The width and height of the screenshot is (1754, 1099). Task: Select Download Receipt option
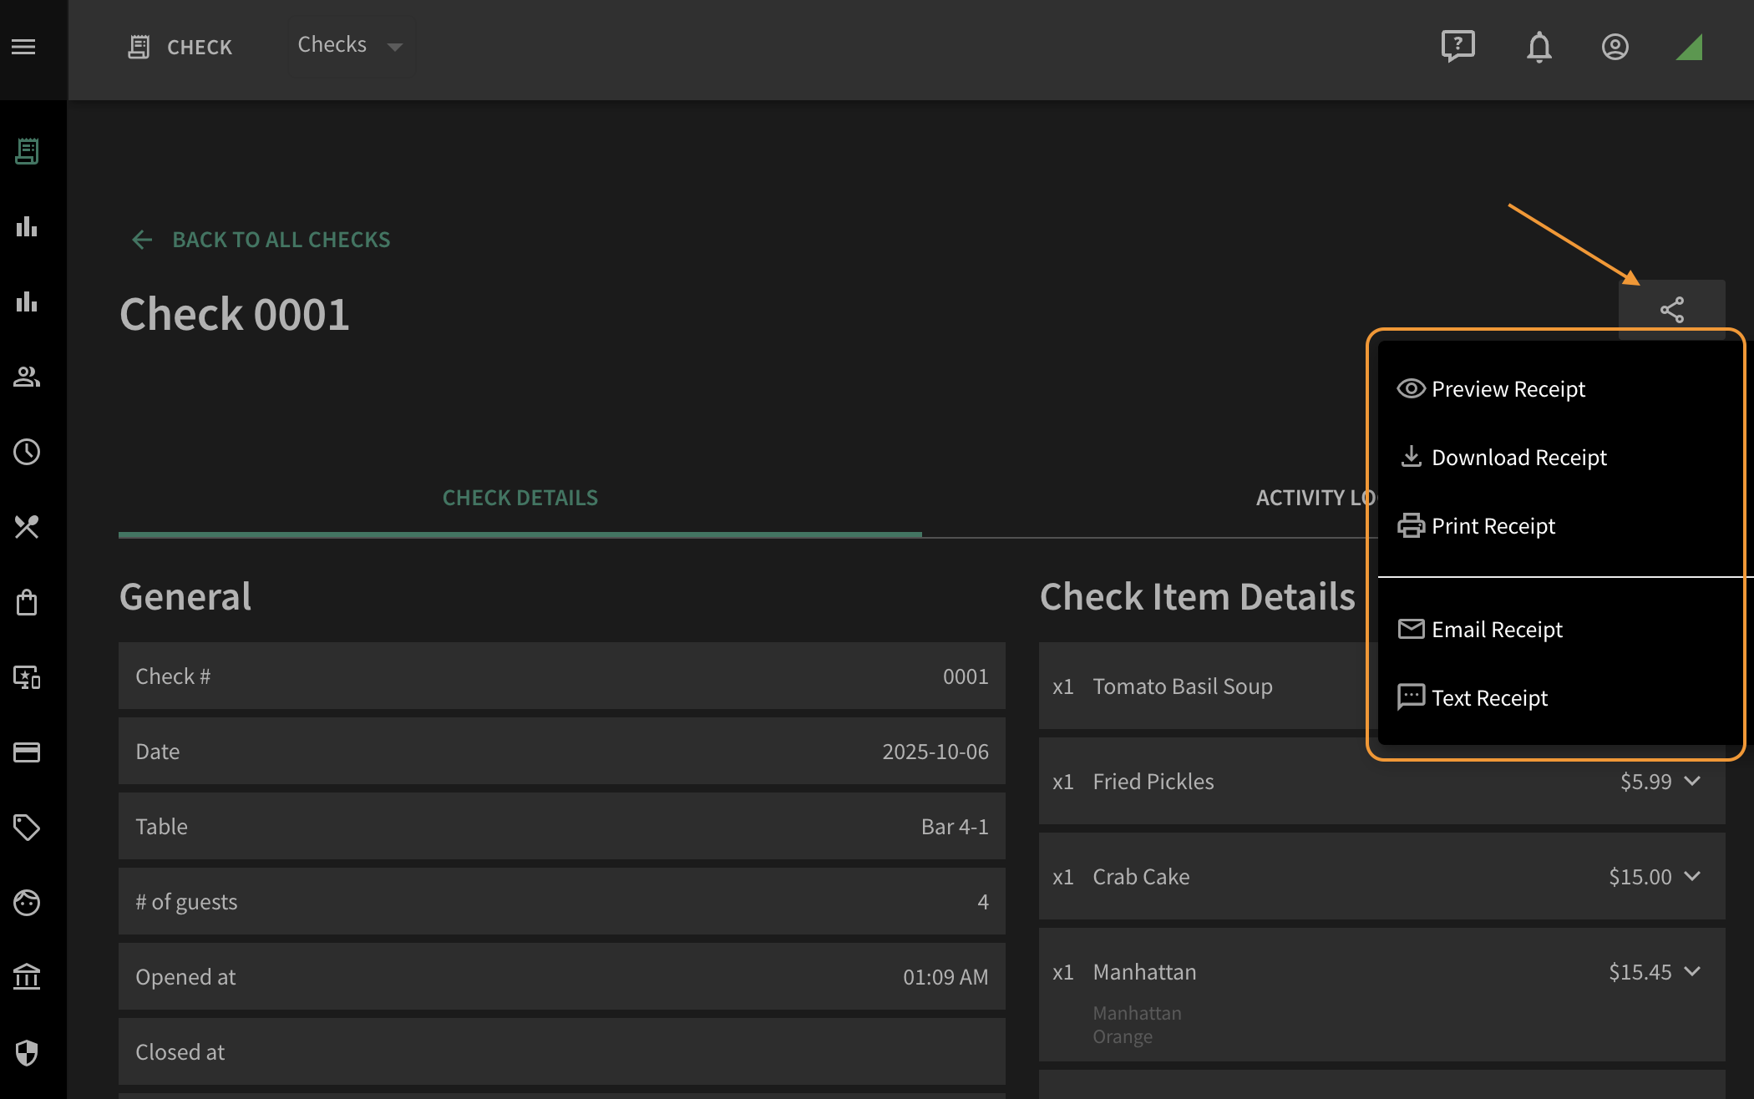click(1503, 458)
